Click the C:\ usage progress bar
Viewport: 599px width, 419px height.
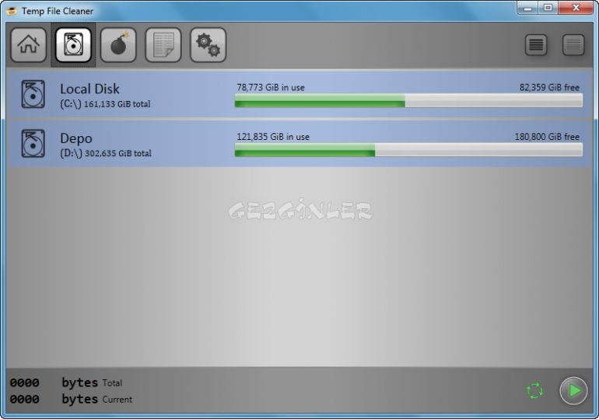408,100
